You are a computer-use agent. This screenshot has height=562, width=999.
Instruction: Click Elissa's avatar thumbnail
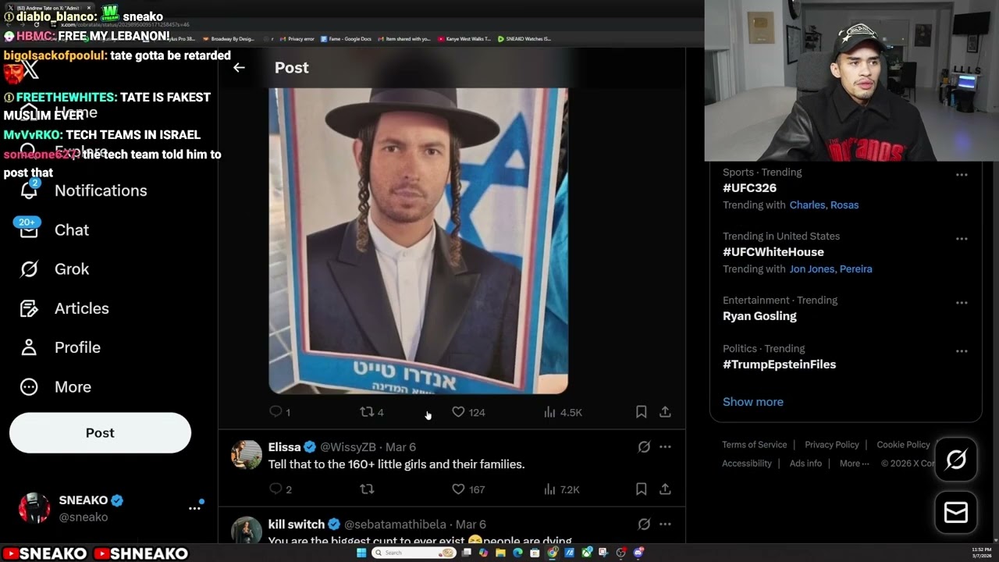pos(247,454)
